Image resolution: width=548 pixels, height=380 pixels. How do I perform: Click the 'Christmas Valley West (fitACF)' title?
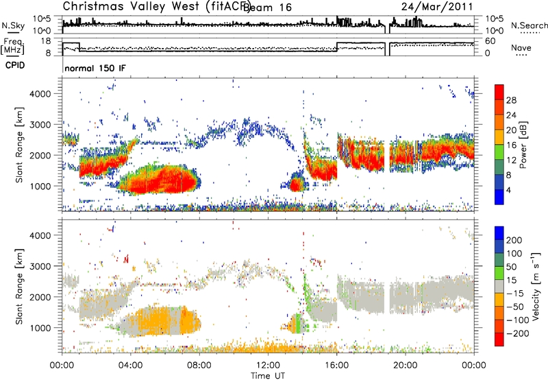tap(155, 7)
